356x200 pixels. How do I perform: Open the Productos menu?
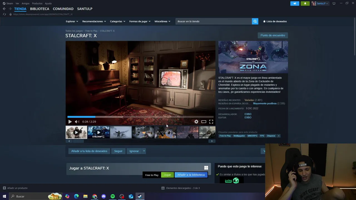(37, 3)
